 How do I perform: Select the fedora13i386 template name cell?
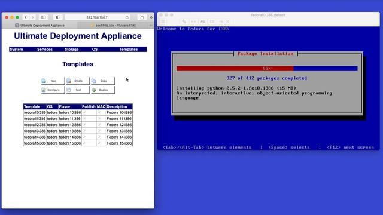point(35,131)
